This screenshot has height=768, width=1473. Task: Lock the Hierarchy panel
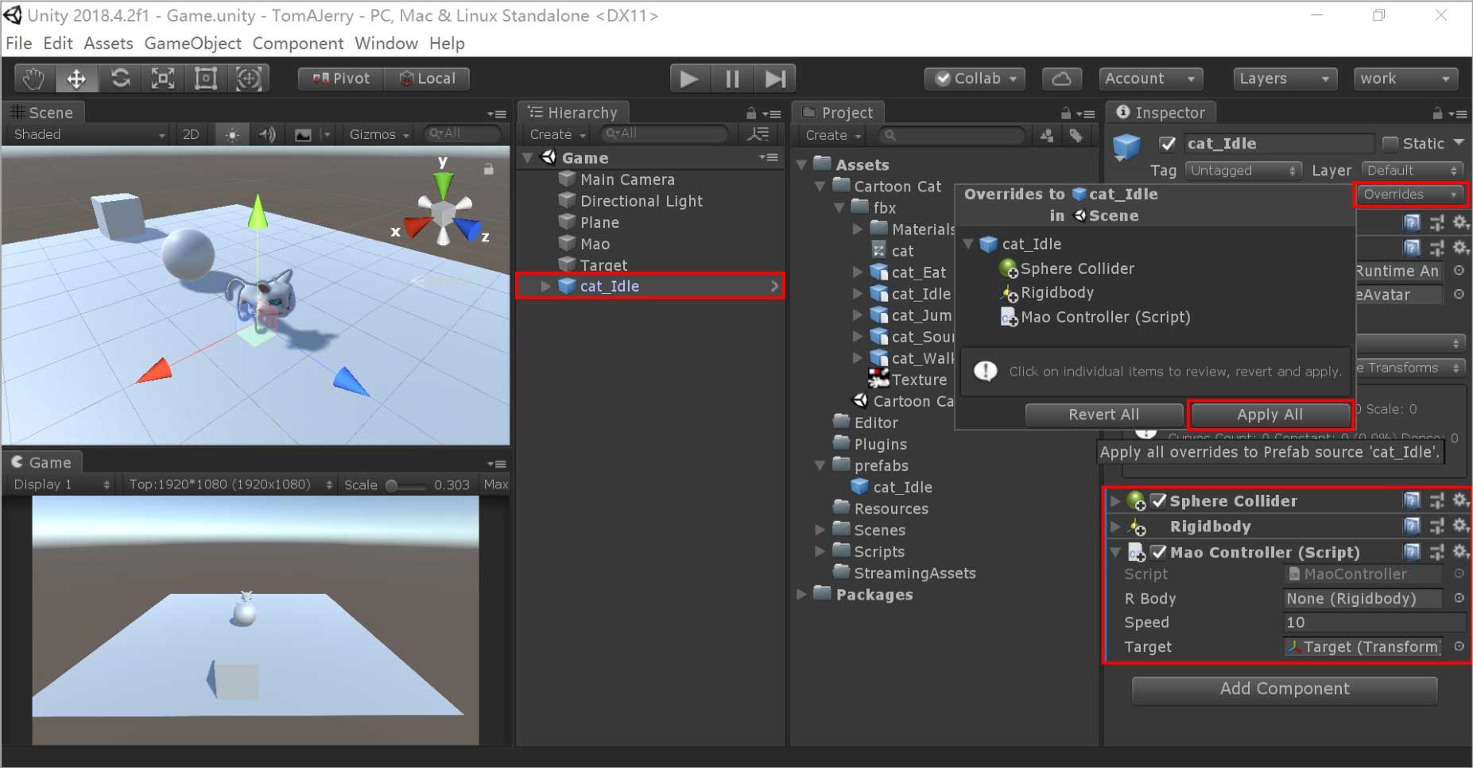tap(751, 113)
